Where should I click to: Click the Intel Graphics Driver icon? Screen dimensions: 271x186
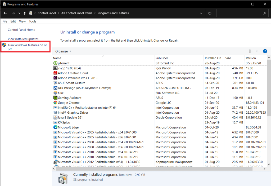coord(55,112)
